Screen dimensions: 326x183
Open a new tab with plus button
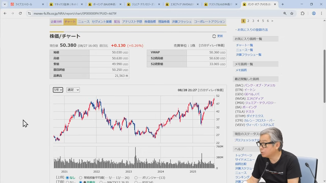point(282,4)
